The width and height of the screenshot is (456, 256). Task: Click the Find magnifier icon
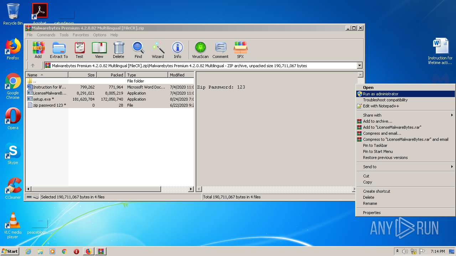tap(138, 50)
